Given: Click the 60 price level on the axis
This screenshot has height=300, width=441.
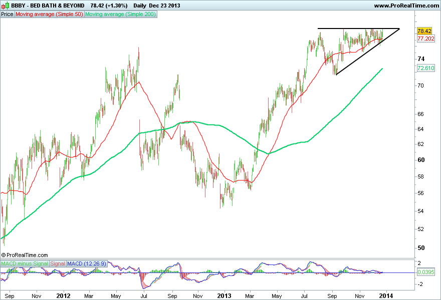Looking at the screenshot, I should [x=421, y=160].
